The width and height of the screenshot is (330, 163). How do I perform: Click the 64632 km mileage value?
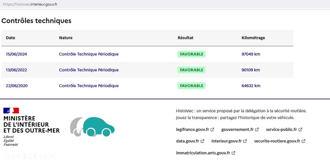coord(251,85)
